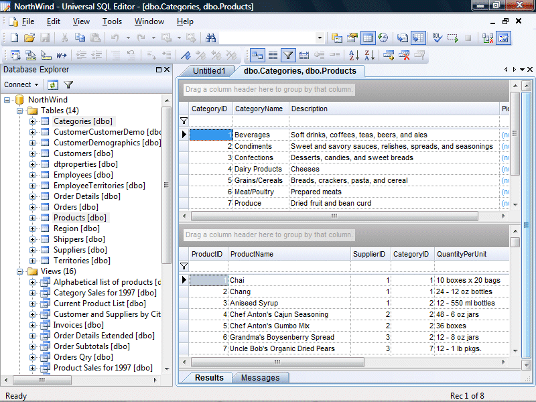Click the SQL check syntax icon
The width and height of the screenshot is (536, 402).
pyautogui.click(x=438, y=38)
